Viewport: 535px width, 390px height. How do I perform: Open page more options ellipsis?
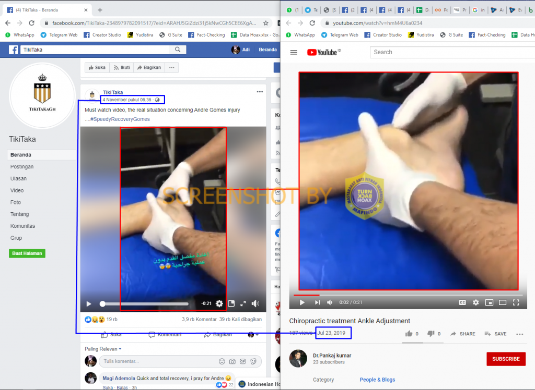[171, 67]
